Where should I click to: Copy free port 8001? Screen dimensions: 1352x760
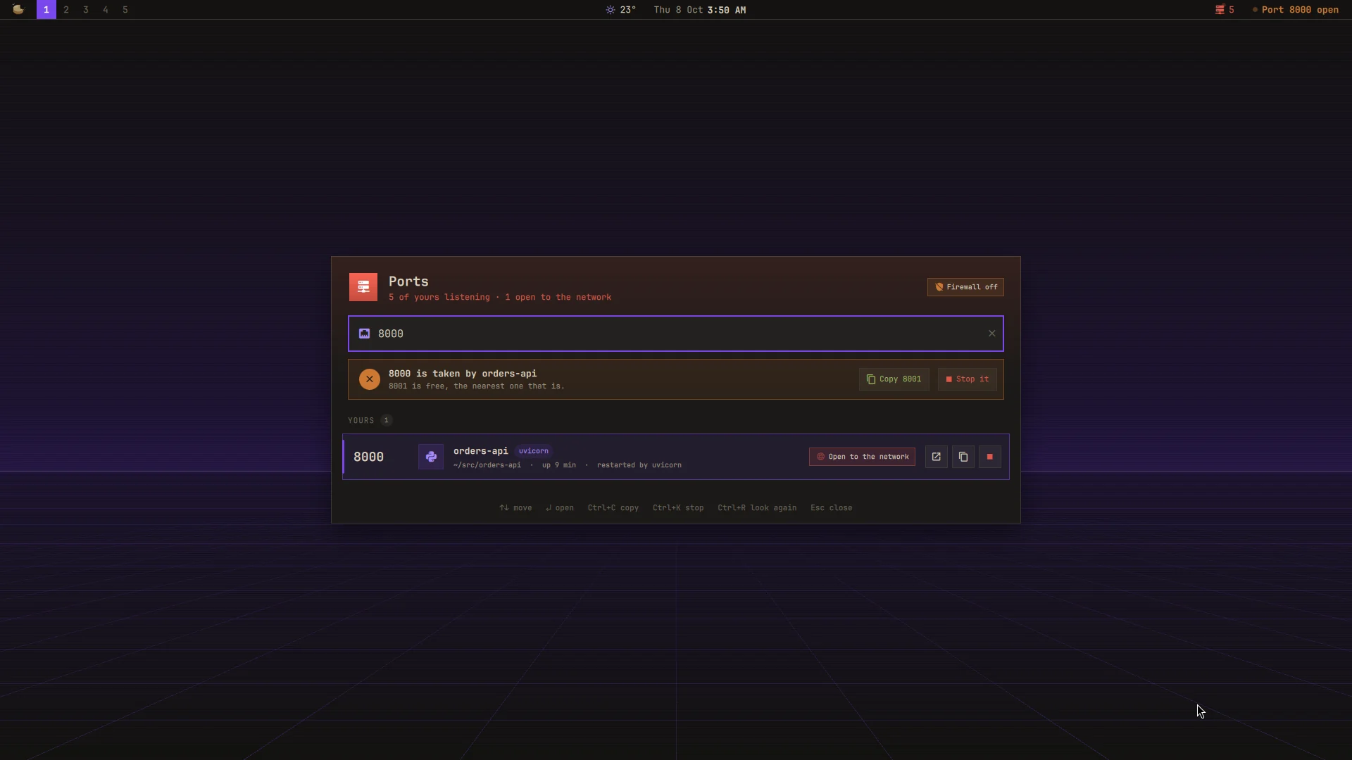tap(894, 379)
